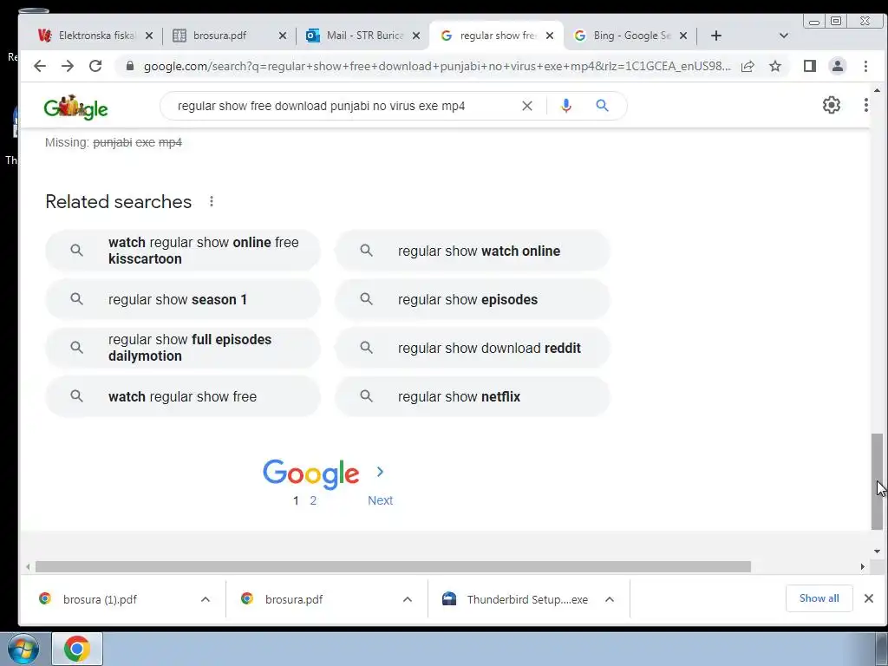This screenshot has height=666, width=888.
Task: Reload the current page
Action: pyautogui.click(x=95, y=66)
